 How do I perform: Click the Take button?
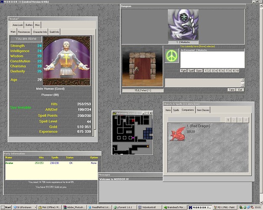pos(231,90)
